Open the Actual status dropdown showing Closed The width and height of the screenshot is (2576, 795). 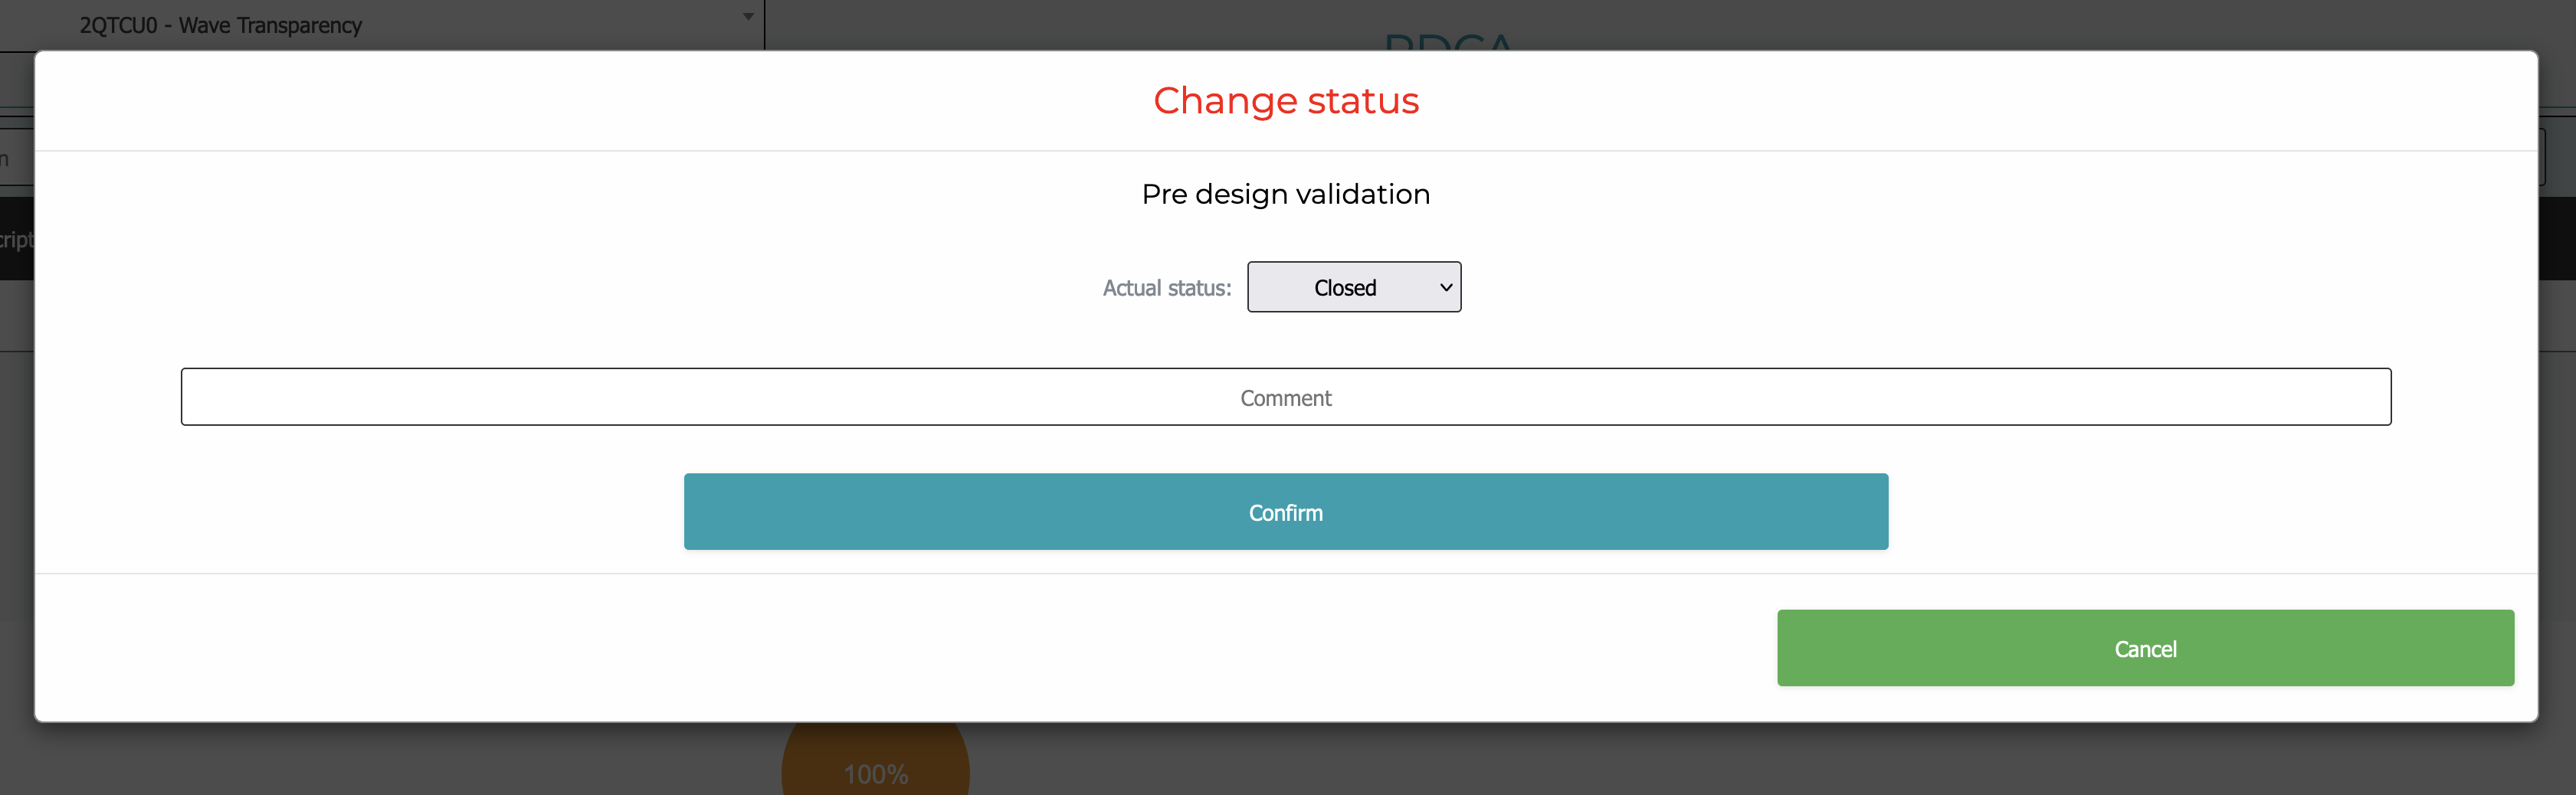[x=1353, y=287]
